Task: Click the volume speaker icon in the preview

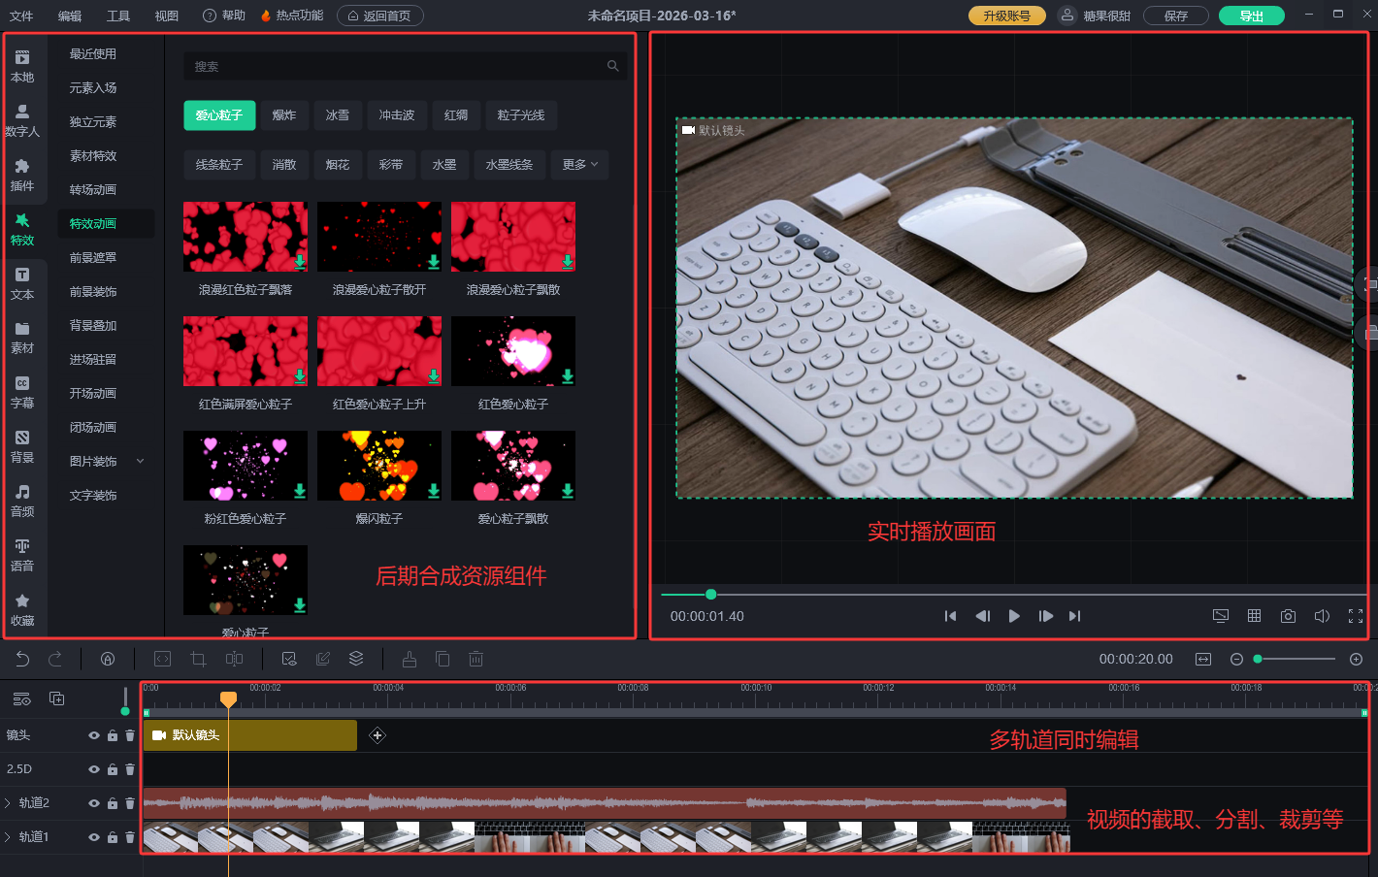Action: (1322, 616)
